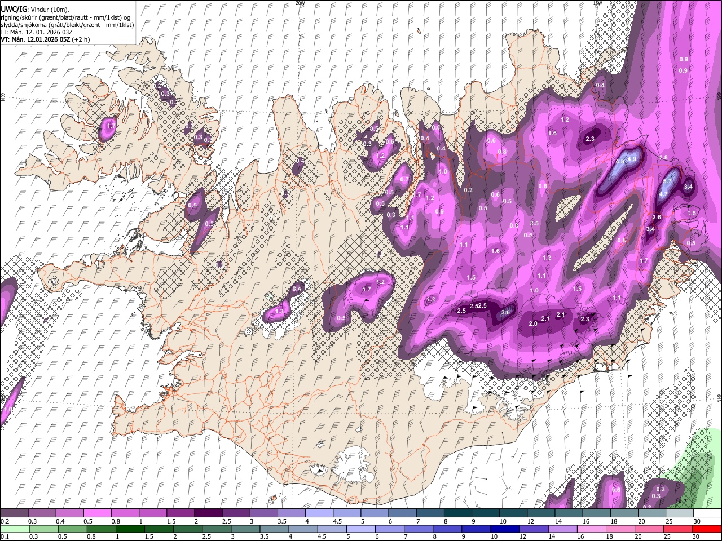Click the '15W' longitude label at top edge
Screen dimensions: 722x541
(597, 3)
